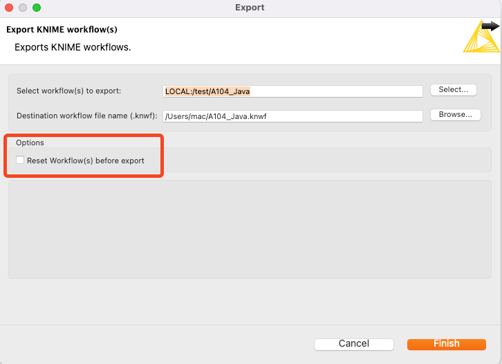This screenshot has height=364, width=502.
Task: Click the 'Export' window title text
Action: (x=250, y=8)
